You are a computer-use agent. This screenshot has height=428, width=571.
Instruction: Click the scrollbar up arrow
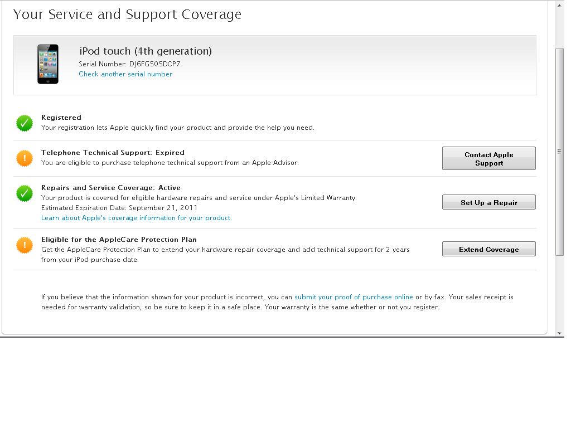pyautogui.click(x=559, y=6)
